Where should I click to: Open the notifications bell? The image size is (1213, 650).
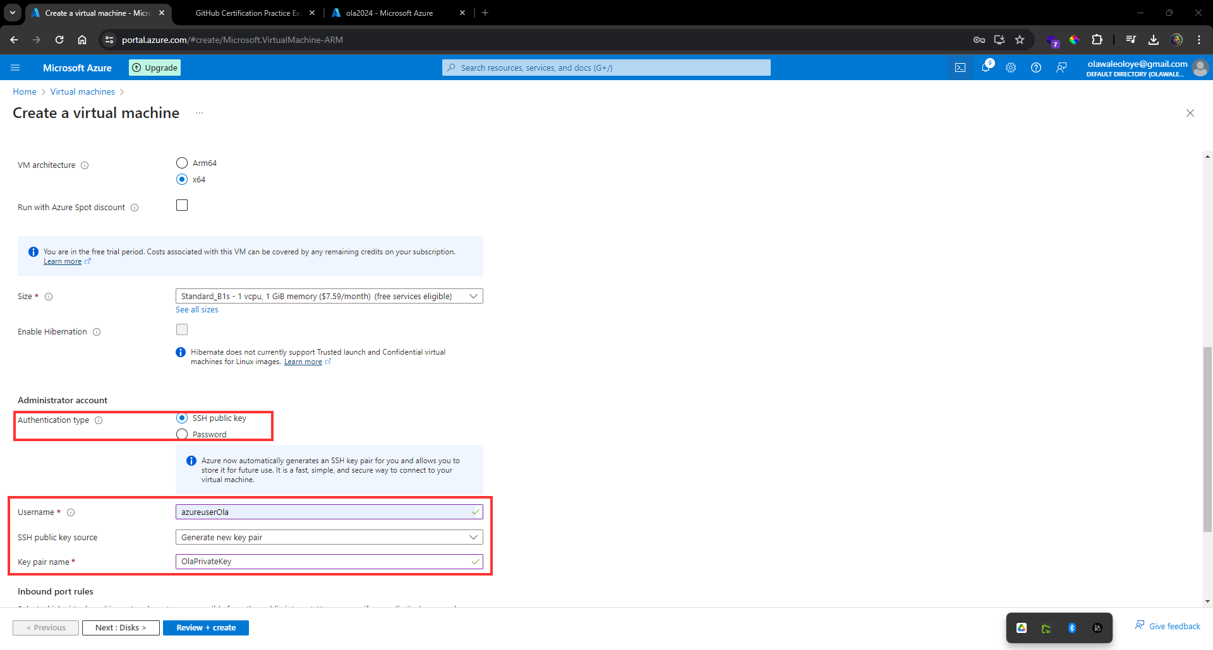coord(986,68)
